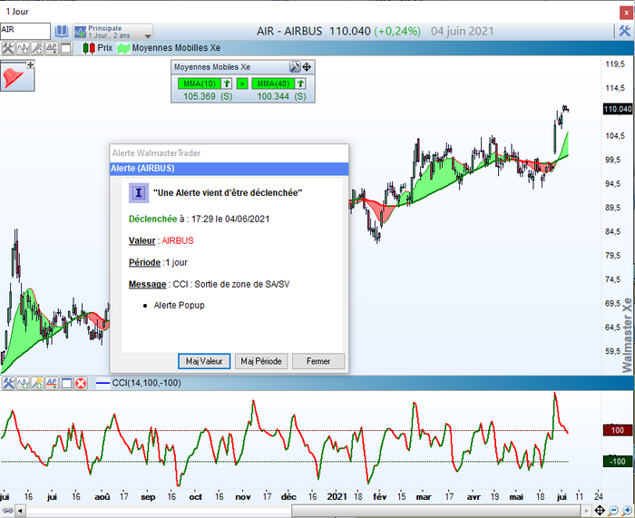Click the 2021 year label on time axis
The height and width of the screenshot is (518, 635).
coord(337,496)
